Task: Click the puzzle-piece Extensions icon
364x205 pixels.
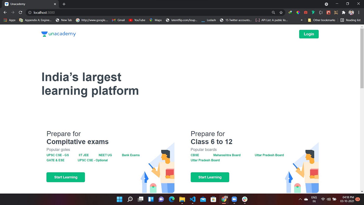Action: pyautogui.click(x=343, y=12)
